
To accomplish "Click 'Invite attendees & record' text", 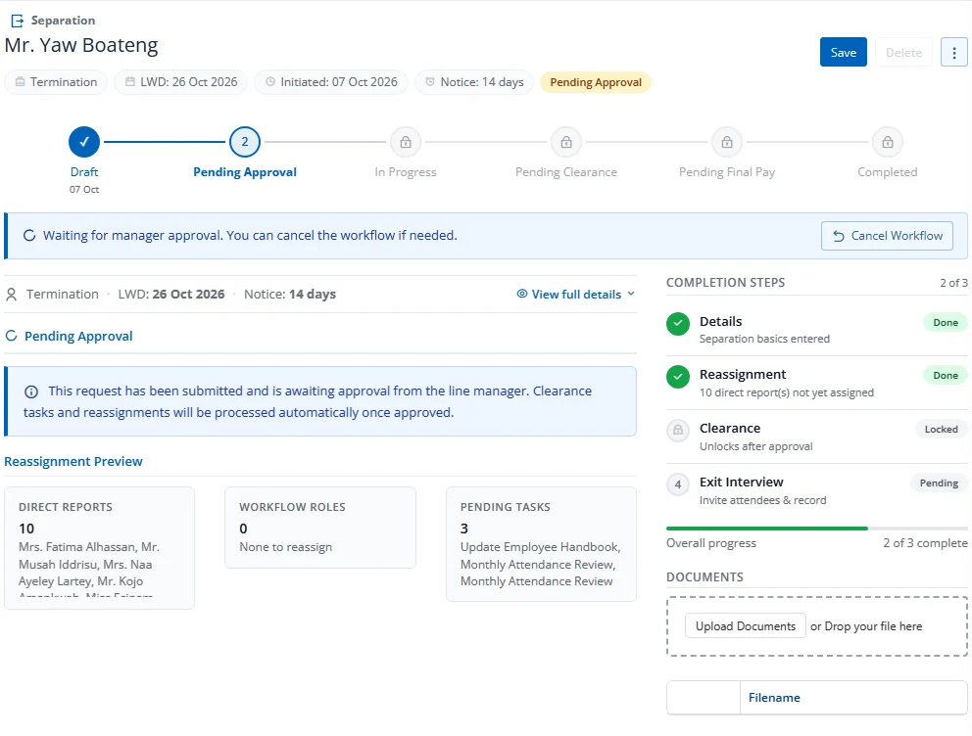I will (762, 501).
